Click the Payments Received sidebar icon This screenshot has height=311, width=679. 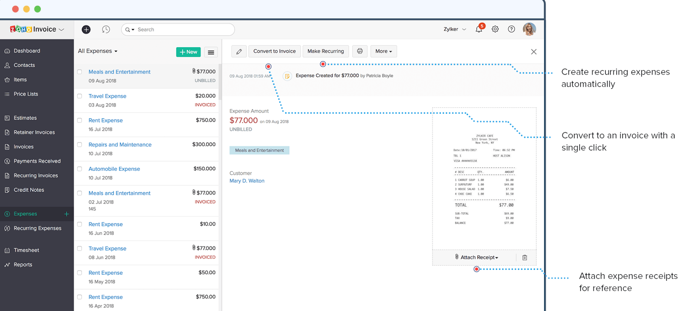tap(7, 161)
